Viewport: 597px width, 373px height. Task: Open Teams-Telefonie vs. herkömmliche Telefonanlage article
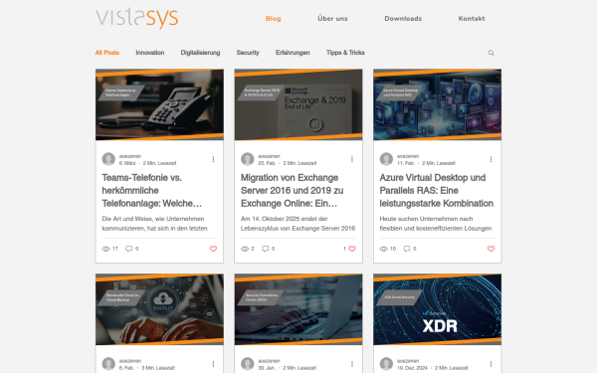[152, 190]
